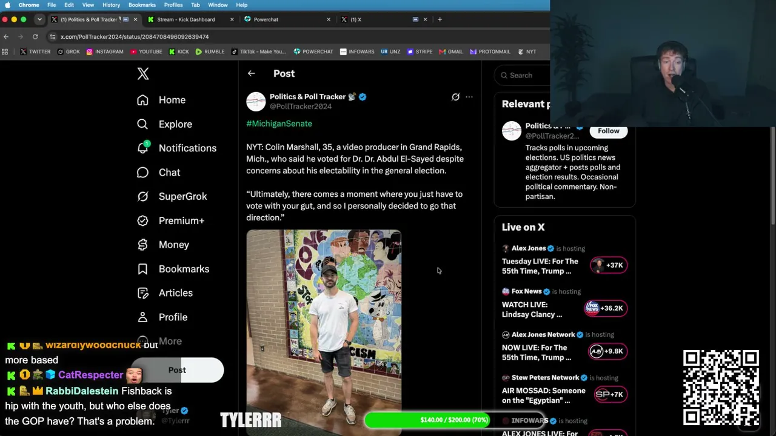Image resolution: width=776 pixels, height=436 pixels.
Task: Open the INSTAGRAM bookmark
Action: pyautogui.click(x=105, y=51)
